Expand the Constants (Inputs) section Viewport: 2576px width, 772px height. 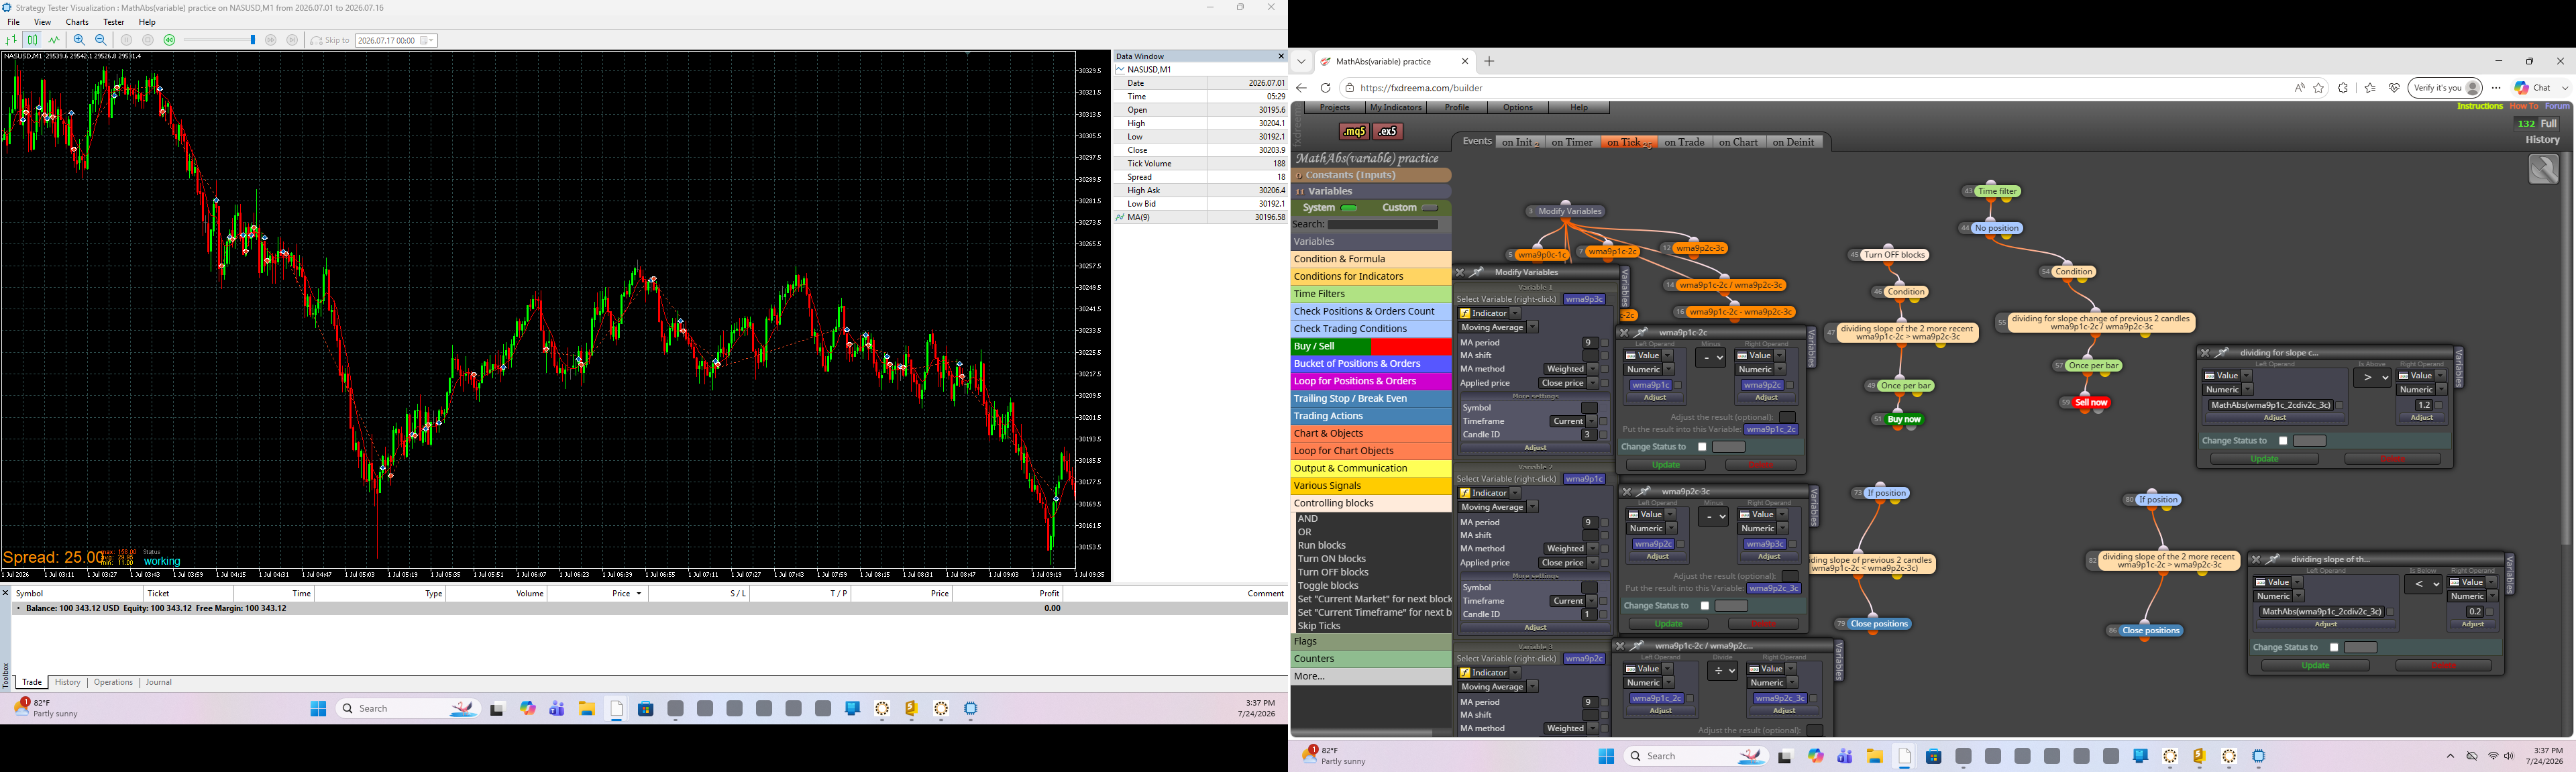(x=1371, y=175)
